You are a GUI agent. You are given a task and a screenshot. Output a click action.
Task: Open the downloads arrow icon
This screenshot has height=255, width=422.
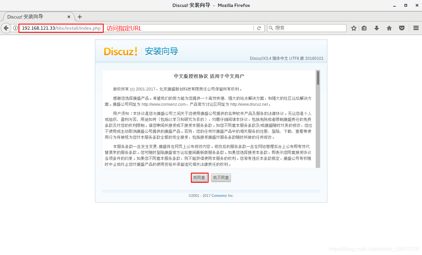coord(377,28)
